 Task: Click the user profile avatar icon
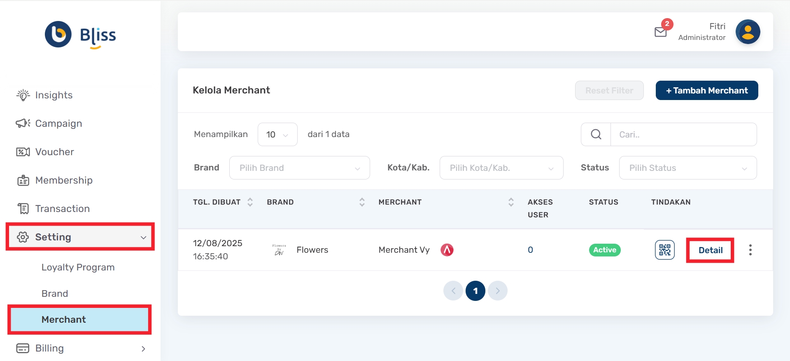tap(747, 32)
